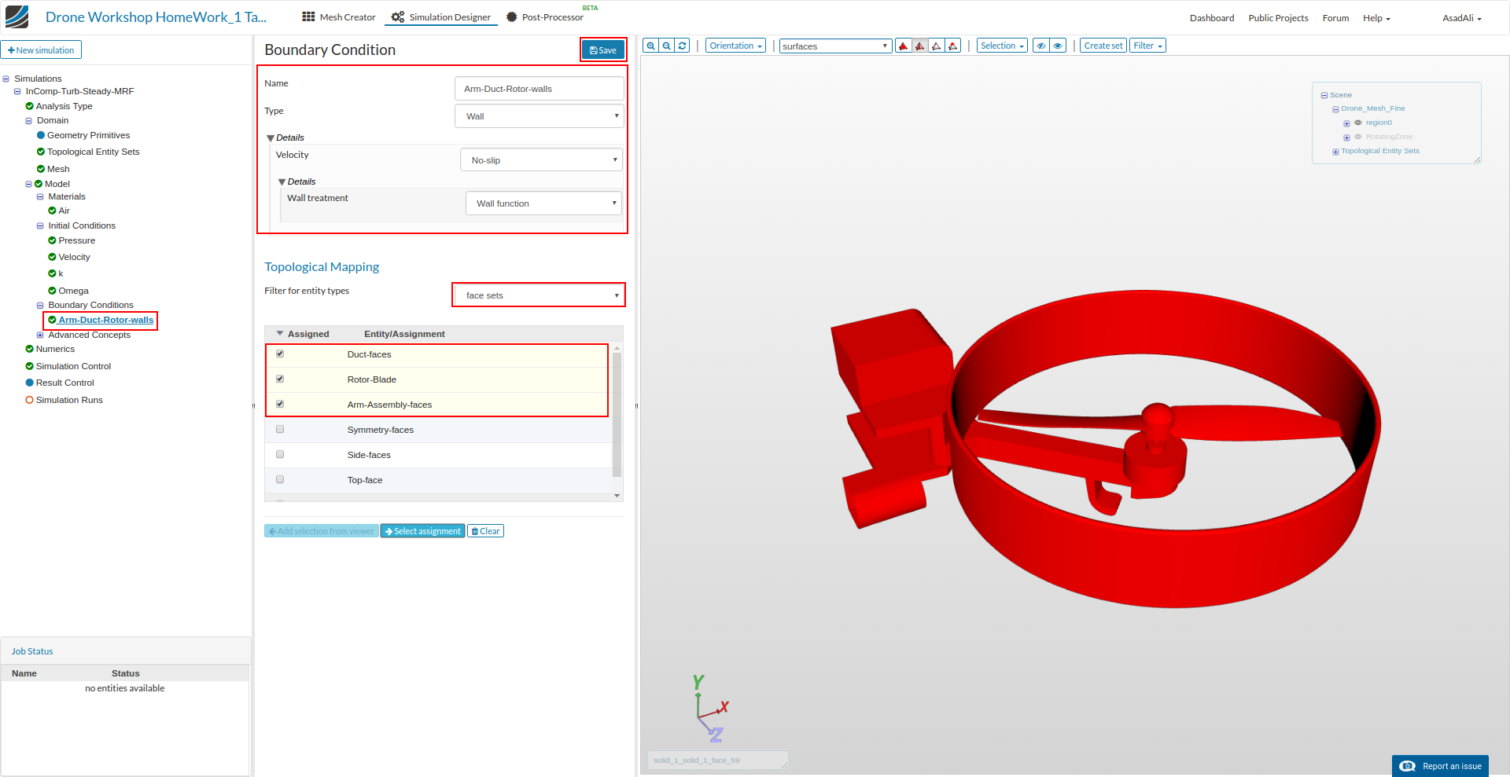Open the Dashboard page

point(1212,18)
